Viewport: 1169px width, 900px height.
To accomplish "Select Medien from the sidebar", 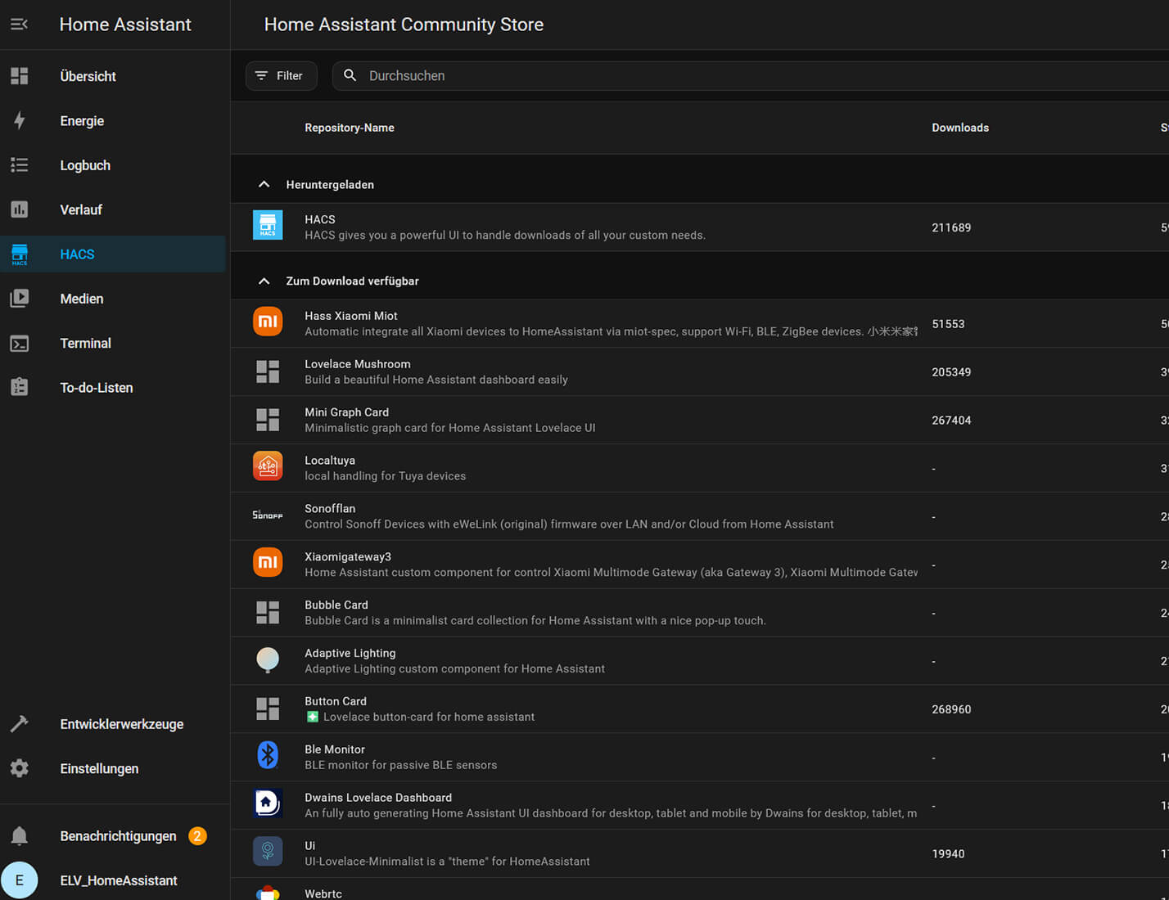I will [82, 299].
